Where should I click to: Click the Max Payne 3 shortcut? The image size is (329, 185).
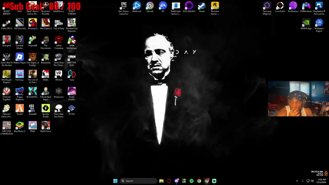[45, 24]
